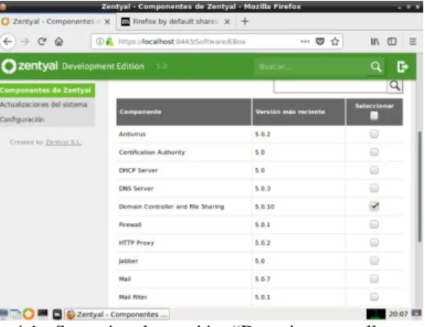Screen dimensions: 425x327
Task: Click the Zentyal header search magnifier
Action: pos(376,66)
